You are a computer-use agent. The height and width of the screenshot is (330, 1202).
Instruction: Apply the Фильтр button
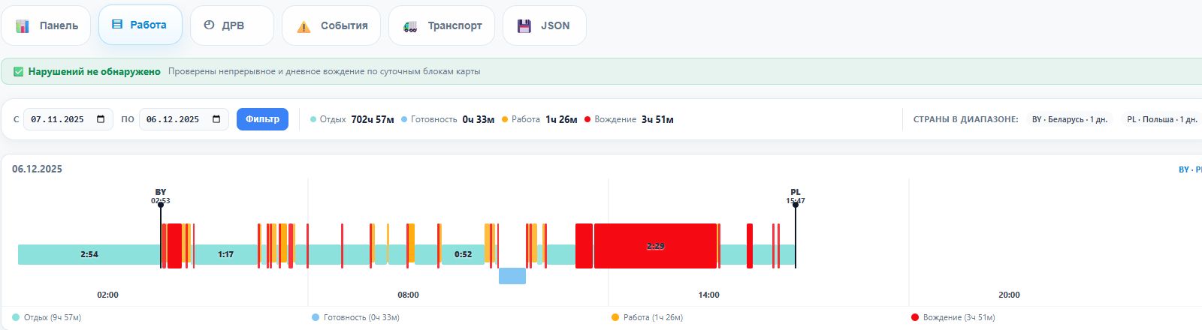[262, 119]
